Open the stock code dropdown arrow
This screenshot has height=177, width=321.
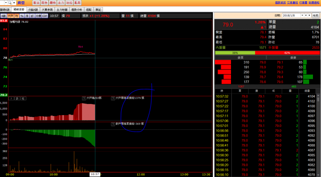(6, 3)
